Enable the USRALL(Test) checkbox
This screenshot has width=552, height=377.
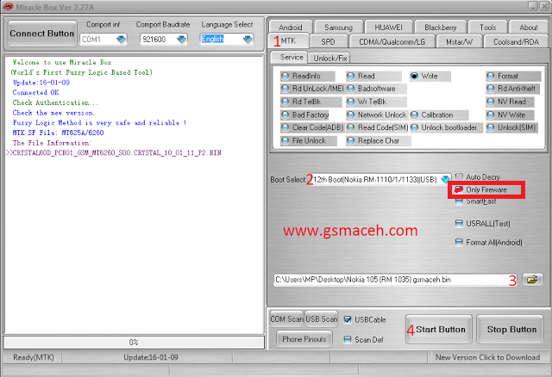pyautogui.click(x=459, y=224)
